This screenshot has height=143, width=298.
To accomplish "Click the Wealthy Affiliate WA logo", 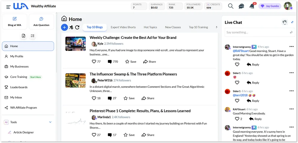I will [x=21, y=6].
